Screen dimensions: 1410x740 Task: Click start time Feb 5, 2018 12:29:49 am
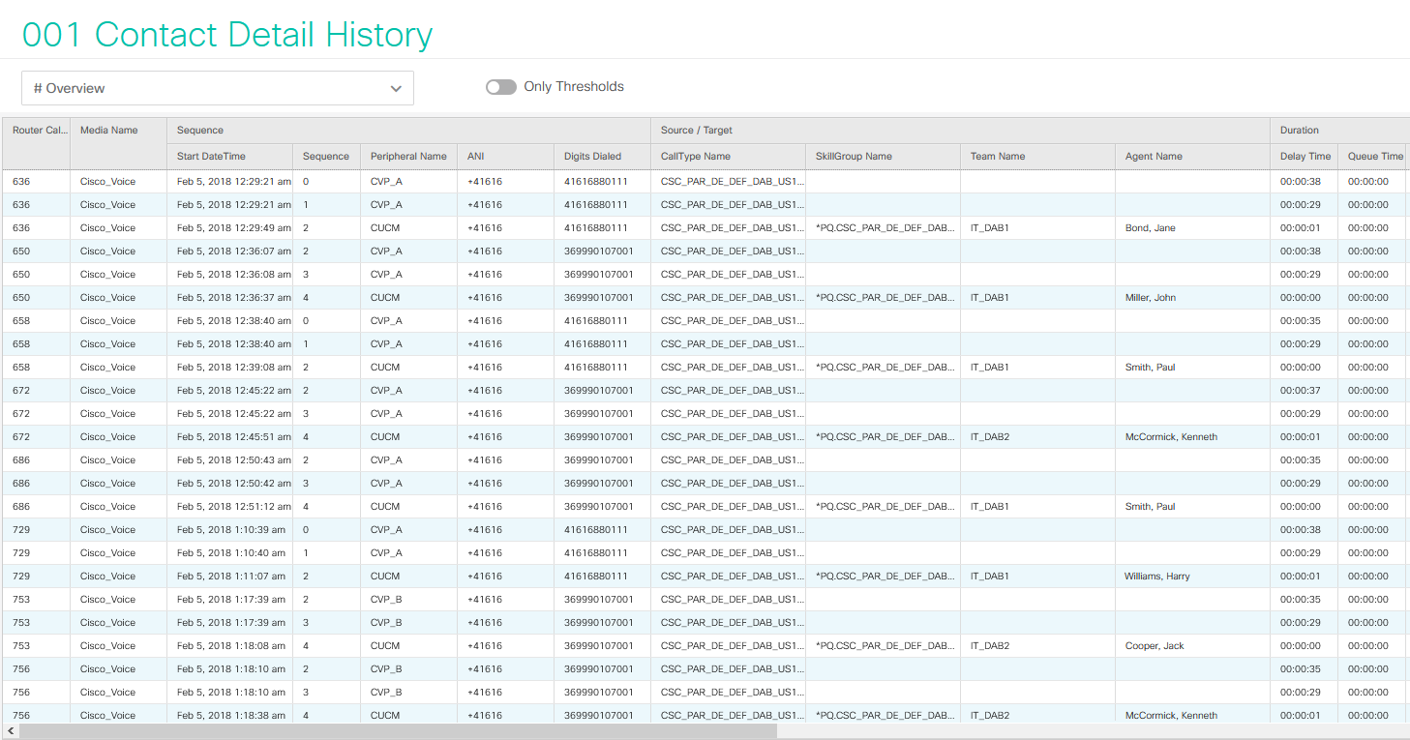[233, 228]
